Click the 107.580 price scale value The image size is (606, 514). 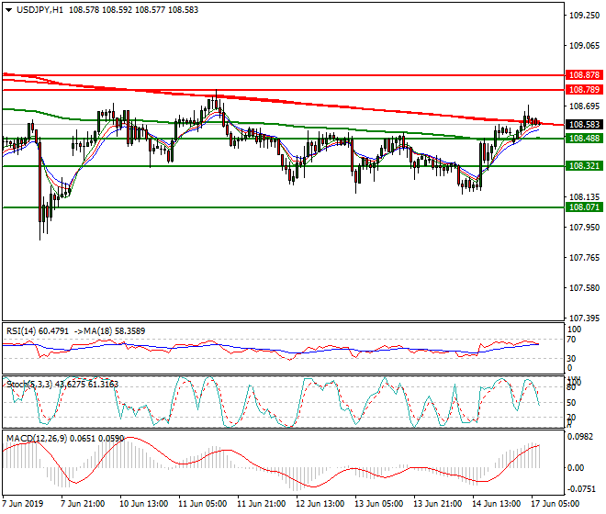pos(584,288)
